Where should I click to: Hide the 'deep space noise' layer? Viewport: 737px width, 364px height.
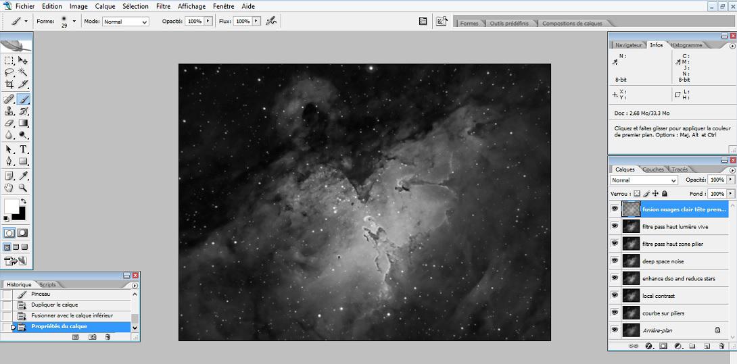[x=615, y=261]
